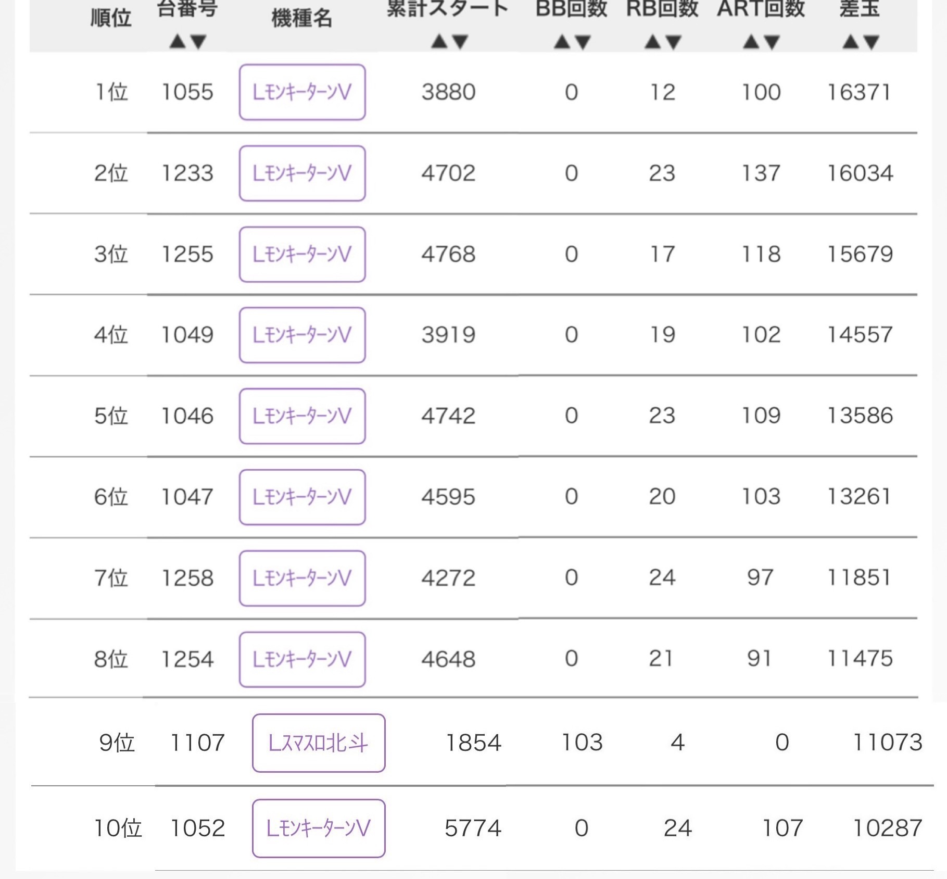This screenshot has height=879, width=947.
Task: Click the 機種名 column header
Action: point(302,19)
